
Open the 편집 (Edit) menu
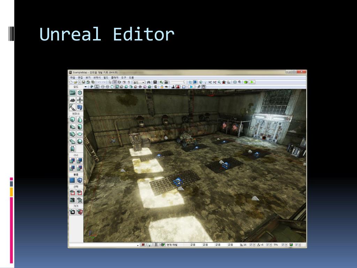pos(81,78)
